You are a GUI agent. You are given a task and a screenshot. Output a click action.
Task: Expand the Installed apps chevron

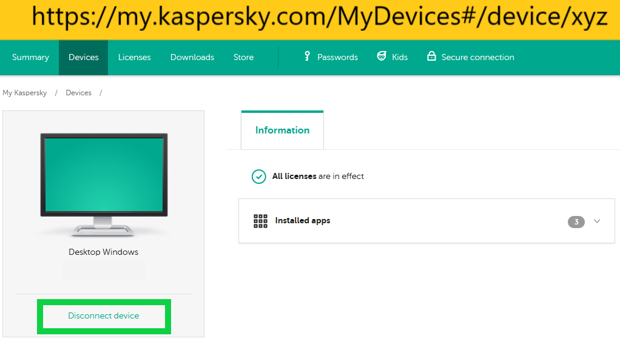tap(597, 221)
